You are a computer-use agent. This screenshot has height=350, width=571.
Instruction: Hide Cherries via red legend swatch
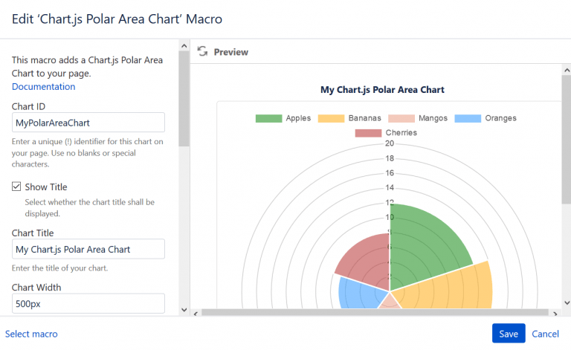coord(367,132)
